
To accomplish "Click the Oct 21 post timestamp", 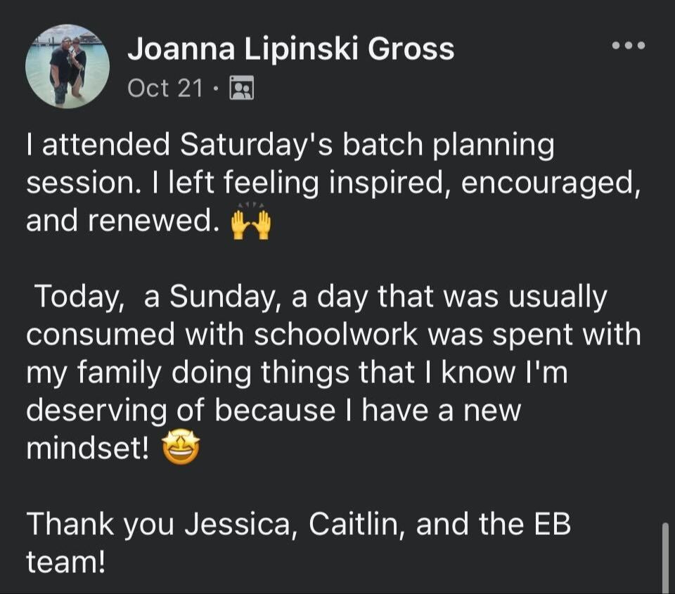I will pos(165,89).
